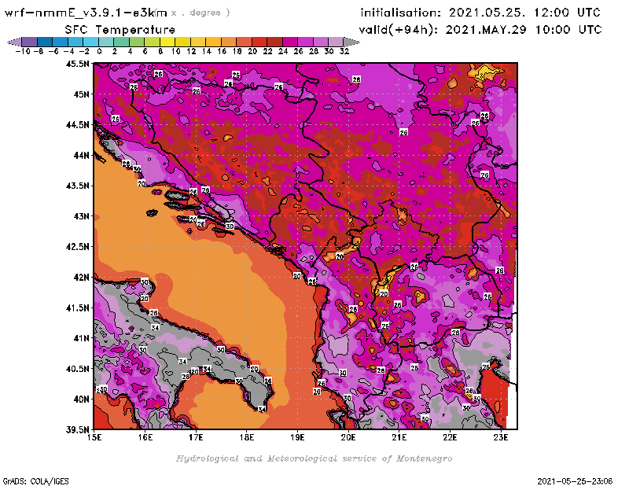
Task: Click the yellow color bar segment between 8 and 10
Action: click(167, 42)
